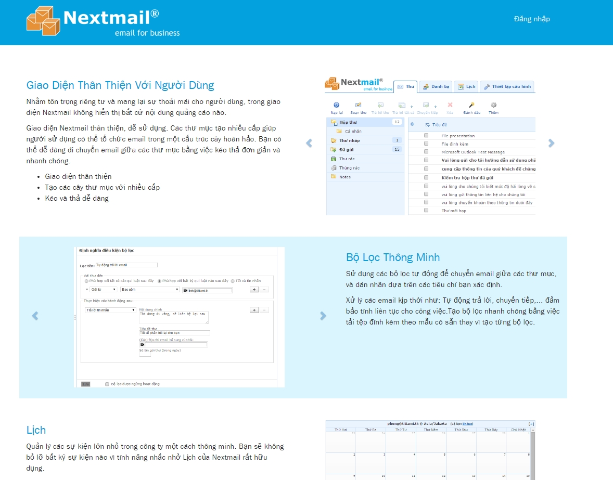Viewport: 613px width, 480px height.
Task: Click the Lưu save button in filter dialog
Action: tap(86, 384)
